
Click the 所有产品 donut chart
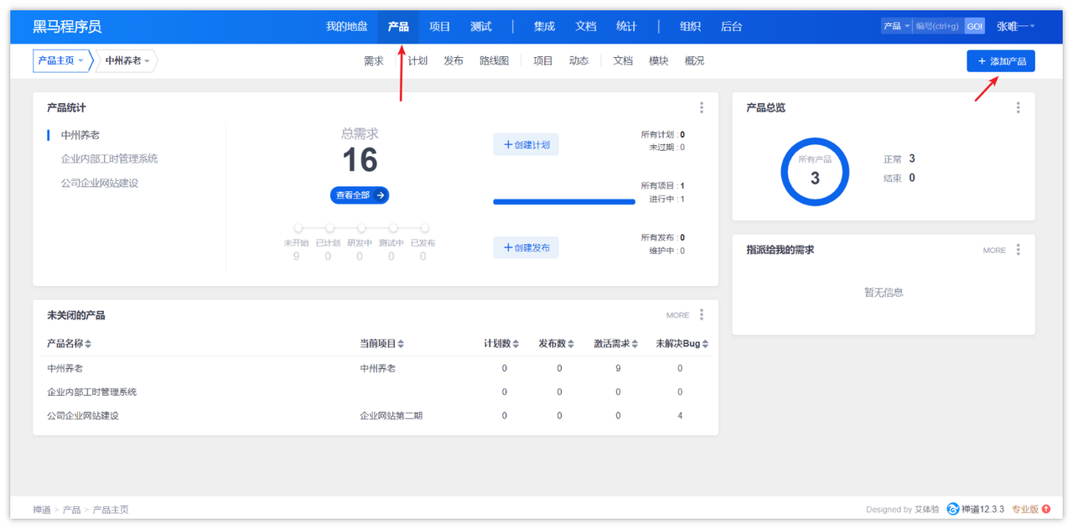pyautogui.click(x=815, y=172)
